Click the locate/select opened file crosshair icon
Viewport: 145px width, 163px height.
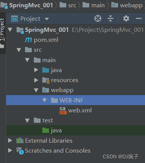click(x=98, y=19)
